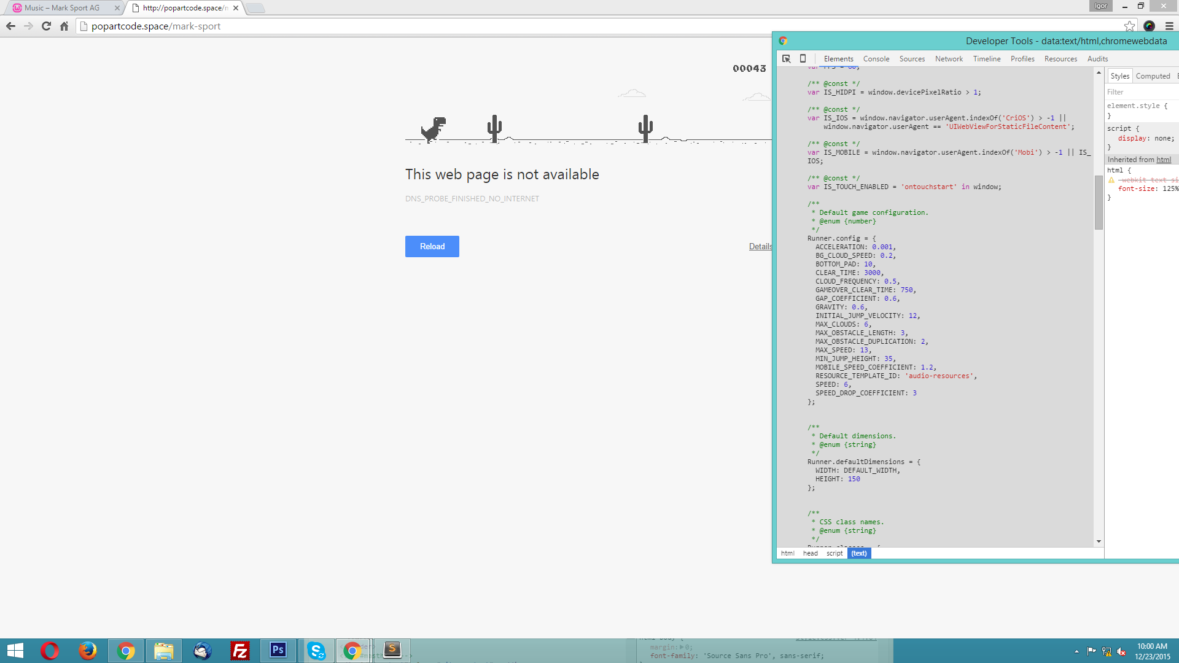Click the 'MAX_SPEED: 13,' code line
1179x663 pixels.
point(843,350)
